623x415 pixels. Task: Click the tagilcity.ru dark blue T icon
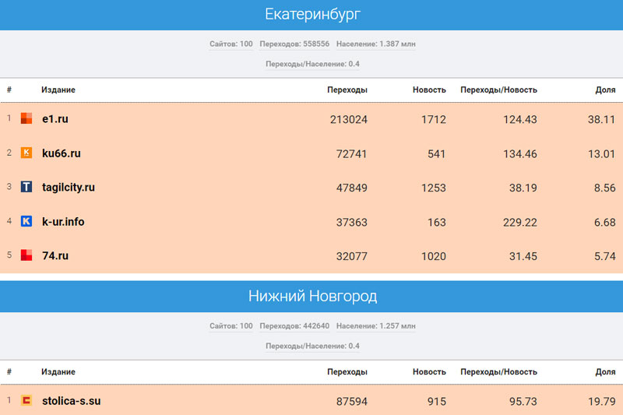26,188
